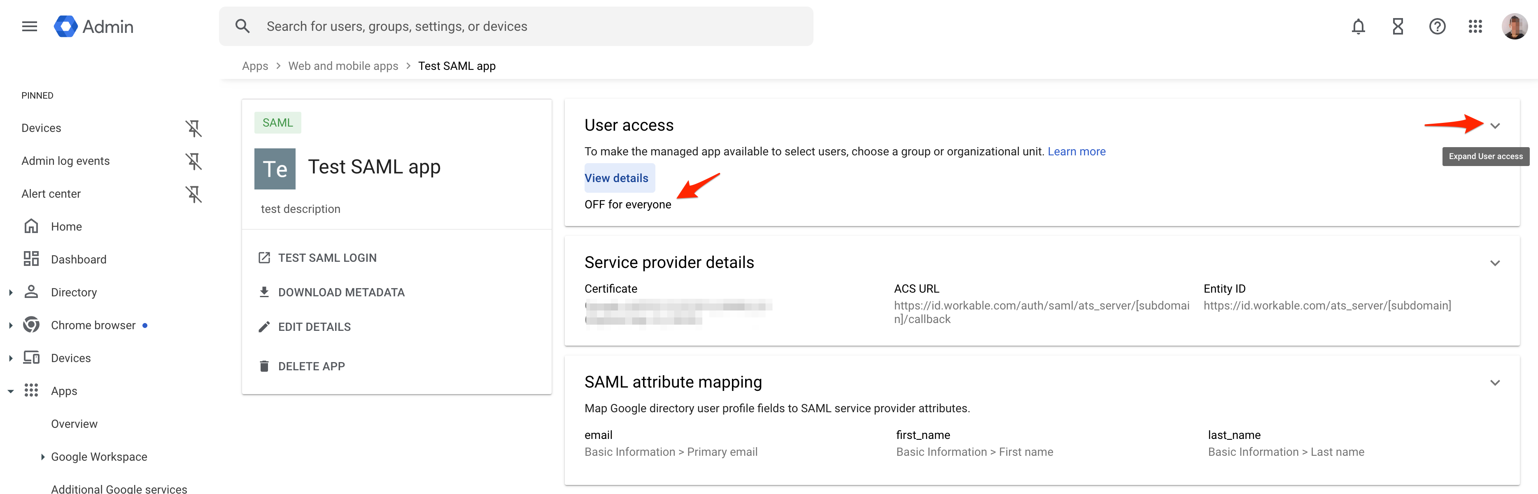Expand Service provider details section

(1494, 263)
